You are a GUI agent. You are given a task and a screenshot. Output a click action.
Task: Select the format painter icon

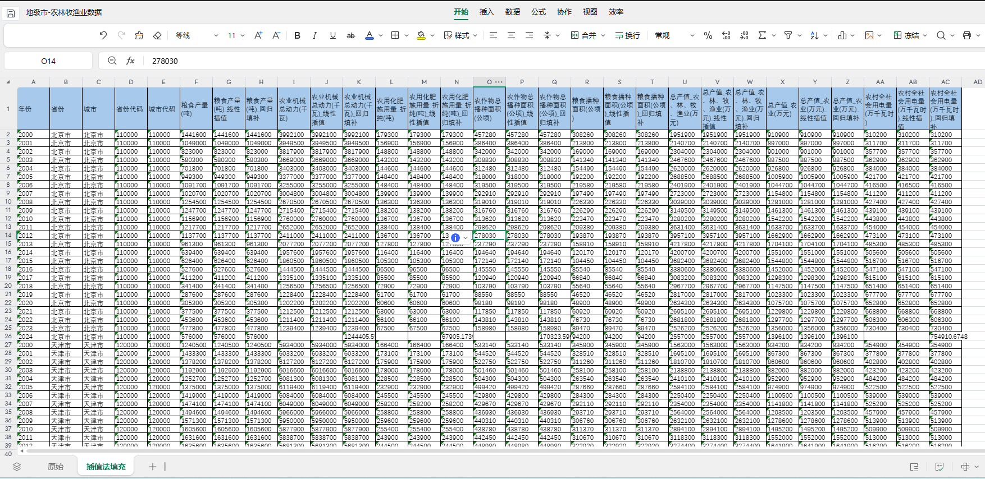click(139, 35)
